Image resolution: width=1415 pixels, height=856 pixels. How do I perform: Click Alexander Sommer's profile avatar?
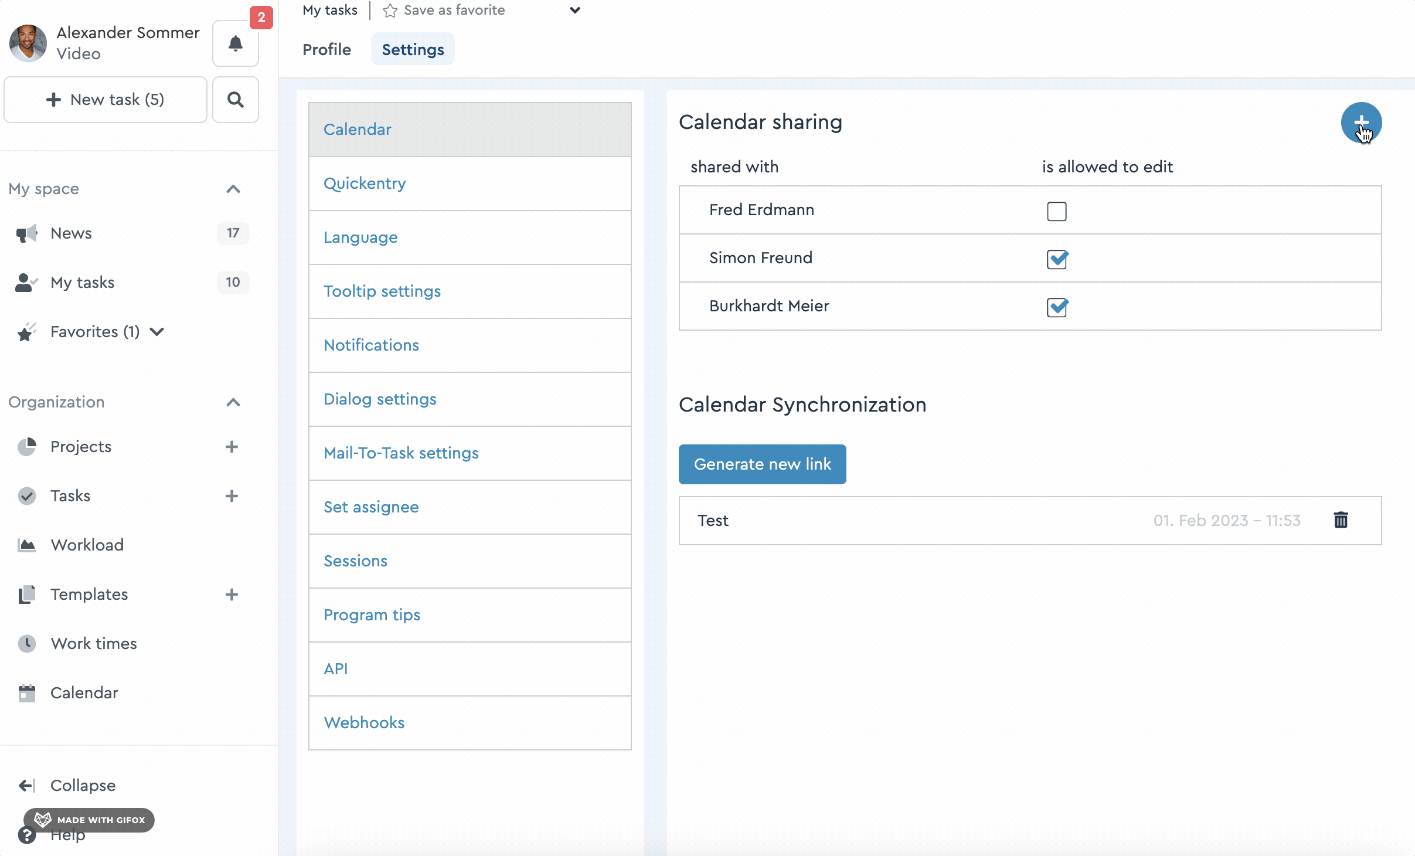coord(28,43)
